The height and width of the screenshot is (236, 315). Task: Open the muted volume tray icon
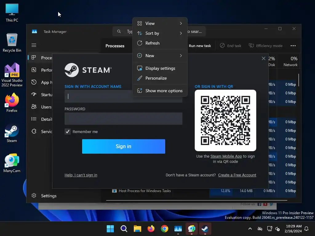click(x=277, y=229)
